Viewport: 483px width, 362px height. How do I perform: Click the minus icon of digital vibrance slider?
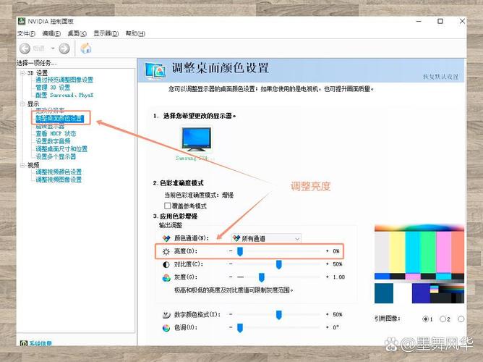click(231, 314)
